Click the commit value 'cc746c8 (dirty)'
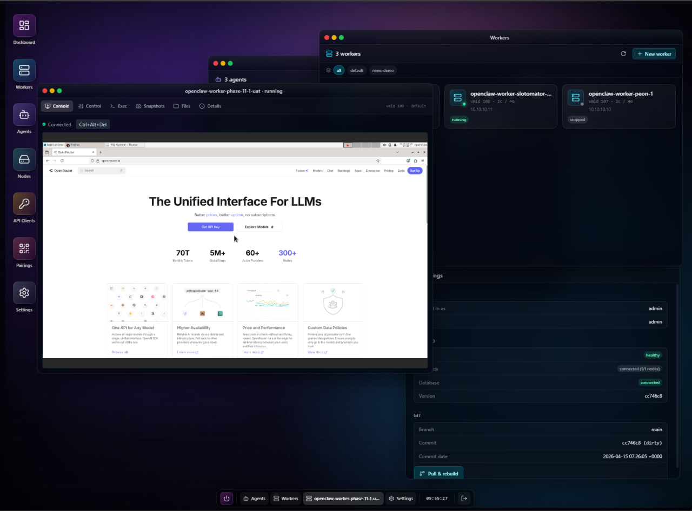Viewport: 692px width, 511px height. click(x=642, y=443)
